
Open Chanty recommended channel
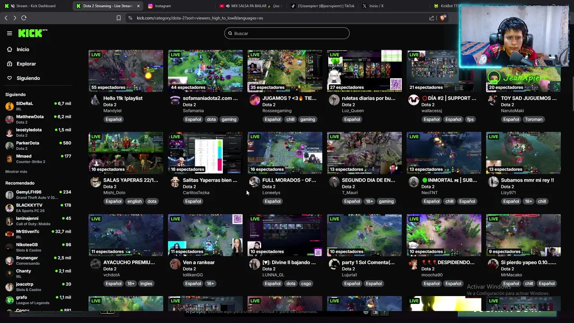[x=38, y=274]
